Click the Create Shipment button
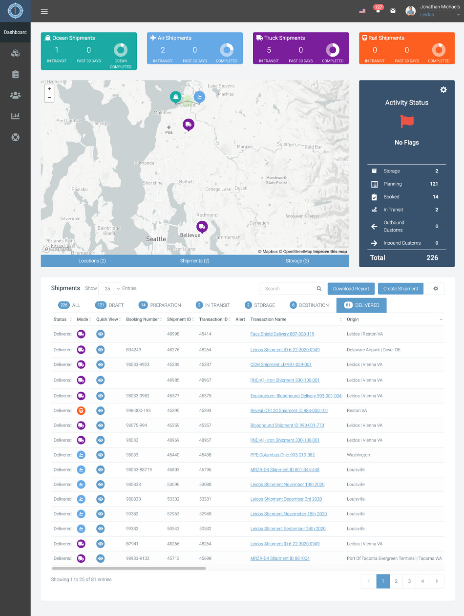Image resolution: width=464 pixels, height=616 pixels. coord(401,288)
